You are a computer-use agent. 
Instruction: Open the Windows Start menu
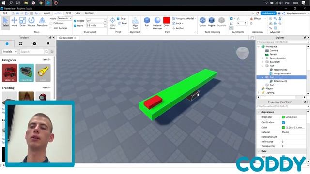click(3, 3)
